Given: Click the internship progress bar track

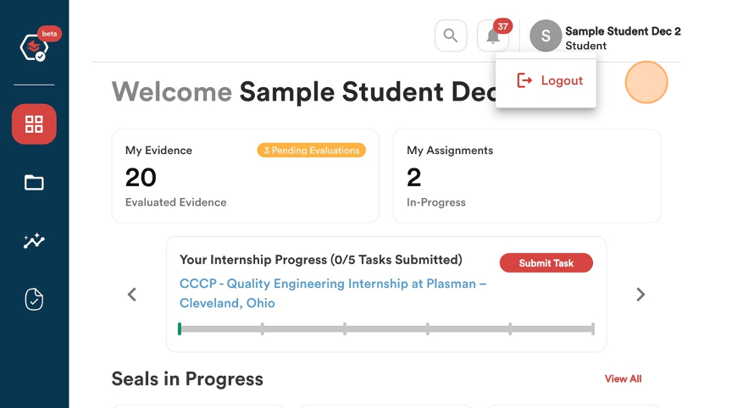Looking at the screenshot, I should tap(386, 328).
